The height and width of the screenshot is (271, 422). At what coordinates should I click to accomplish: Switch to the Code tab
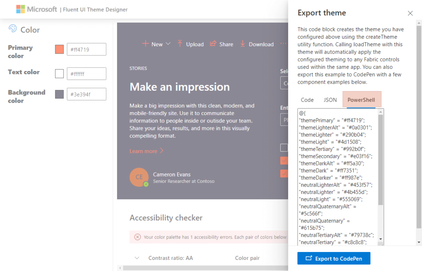pos(307,100)
